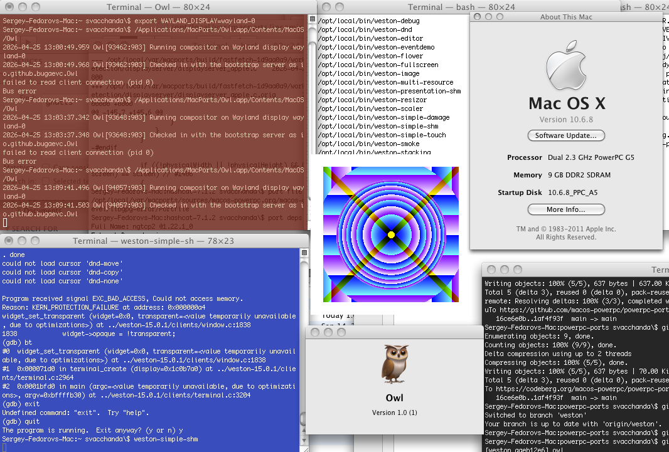The height and width of the screenshot is (452, 669).
Task: Zoom the Owl version window
Action: tap(341, 332)
